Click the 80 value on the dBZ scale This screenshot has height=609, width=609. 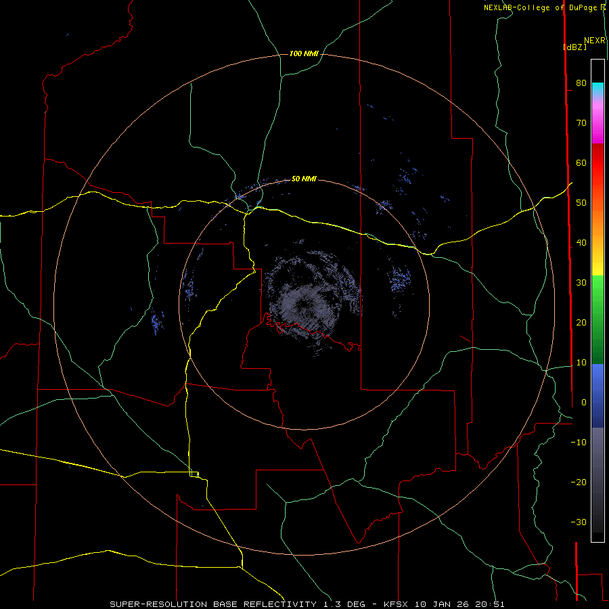[581, 83]
